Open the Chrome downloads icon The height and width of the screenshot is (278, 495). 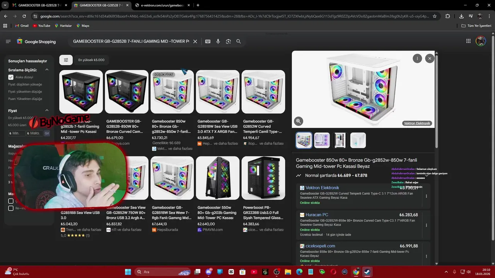point(461,16)
